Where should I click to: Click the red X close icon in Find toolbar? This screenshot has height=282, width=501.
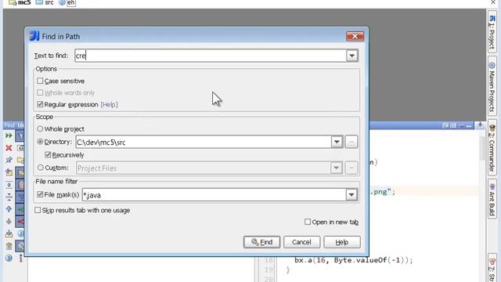(9, 148)
